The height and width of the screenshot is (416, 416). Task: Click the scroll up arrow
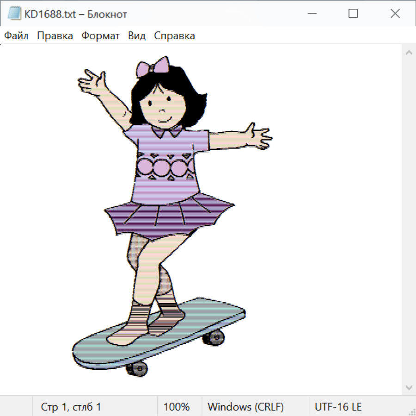point(409,53)
